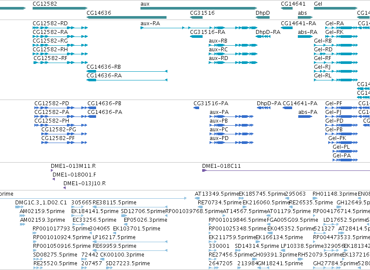Select the Gel-PB protein
The height and width of the screenshot is (270, 370).
pyautogui.click(x=341, y=134)
